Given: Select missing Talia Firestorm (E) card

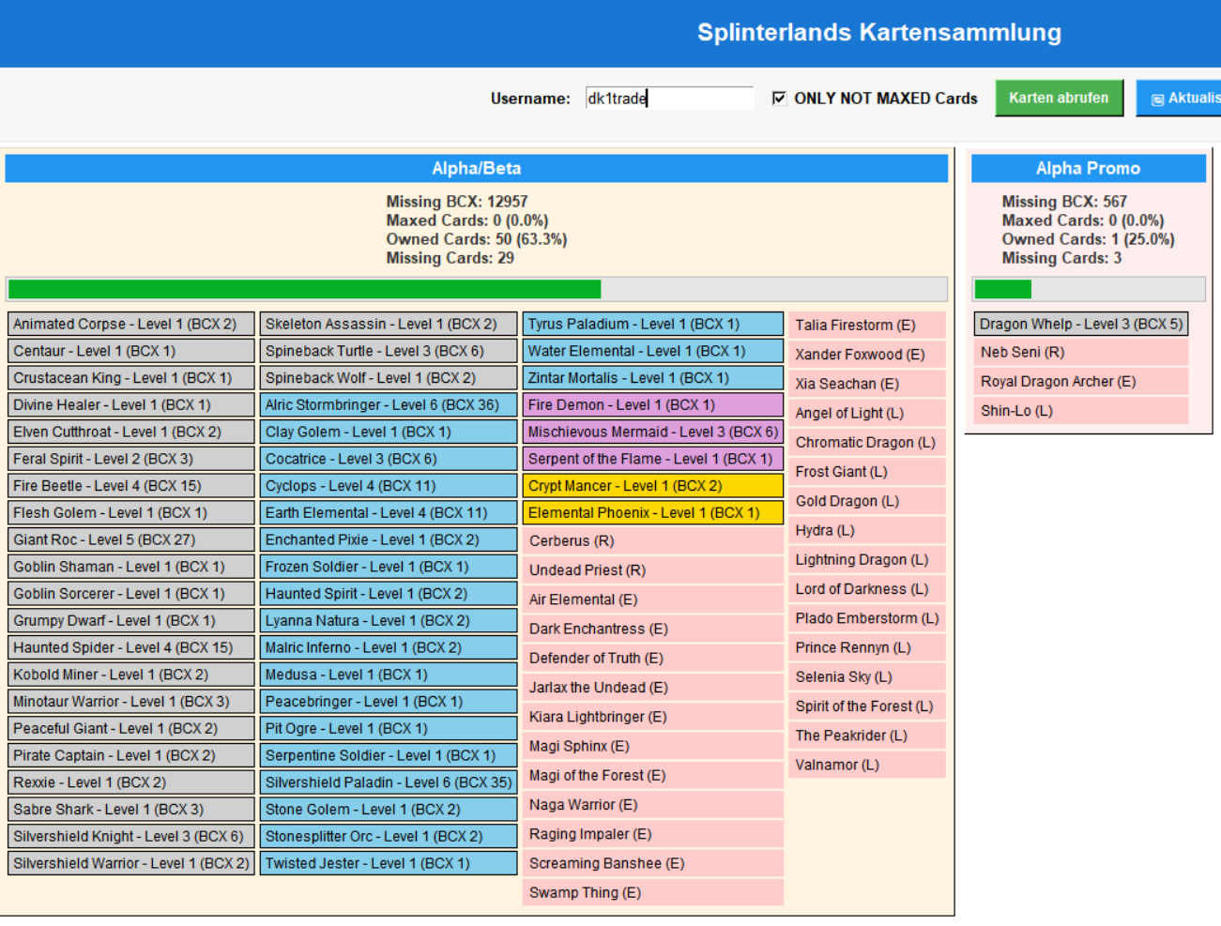Looking at the screenshot, I should coord(866,326).
